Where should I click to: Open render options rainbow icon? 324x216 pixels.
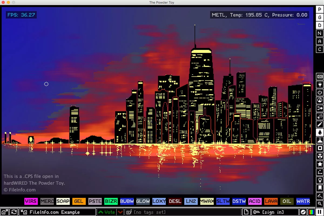click(312, 212)
